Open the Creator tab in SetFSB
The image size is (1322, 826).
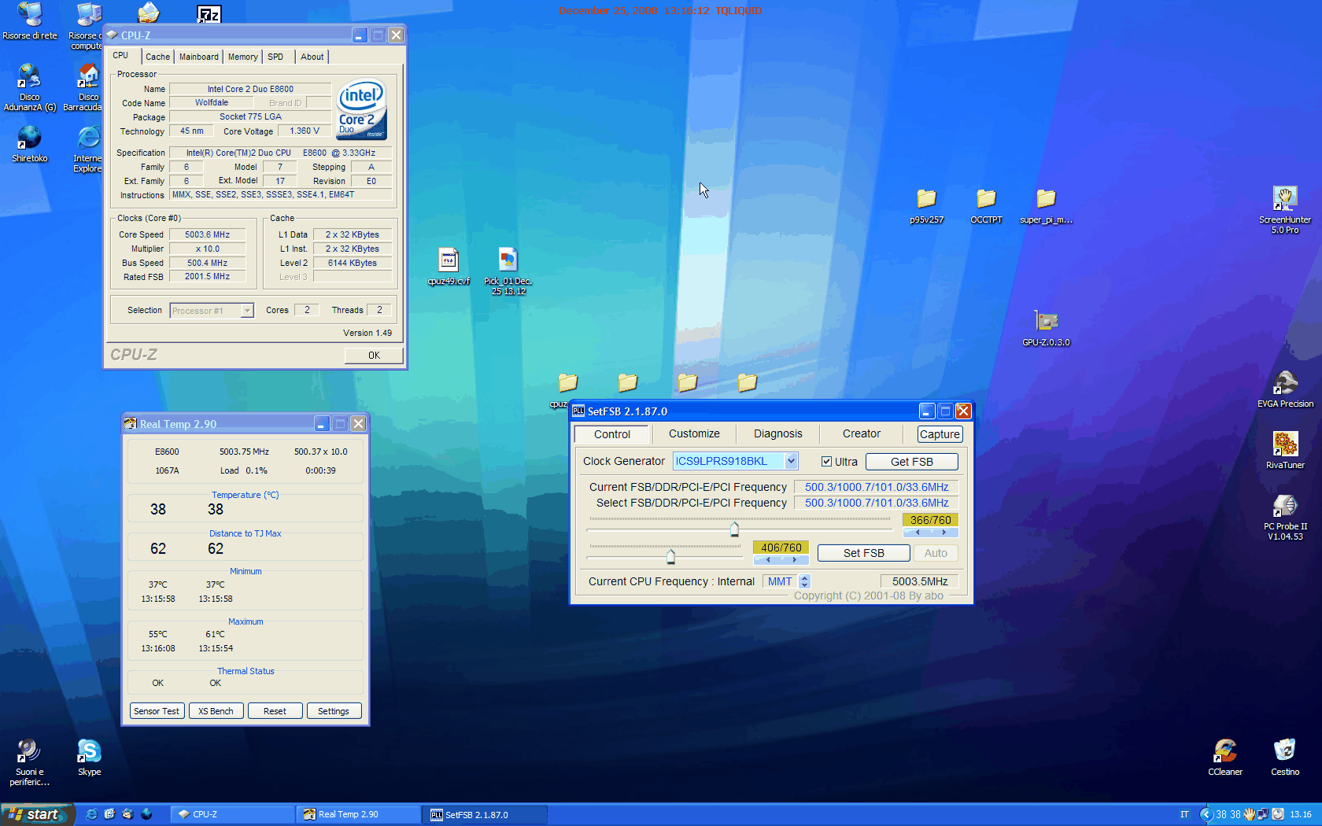tap(862, 433)
